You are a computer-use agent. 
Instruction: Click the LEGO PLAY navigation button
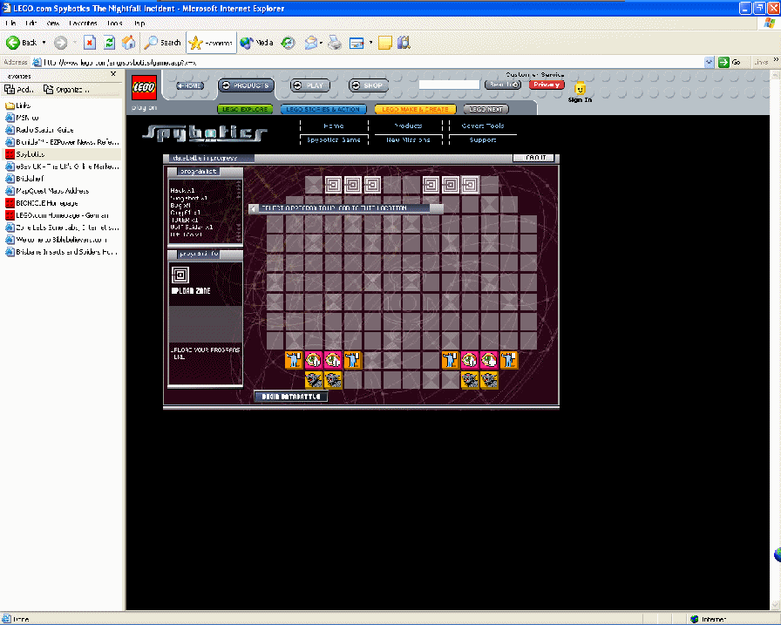coord(309,85)
